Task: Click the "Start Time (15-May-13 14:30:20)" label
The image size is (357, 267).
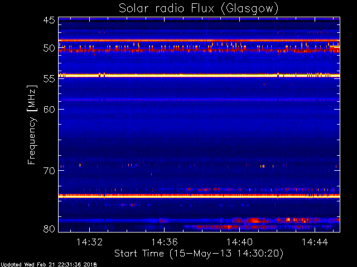Action: (x=199, y=254)
